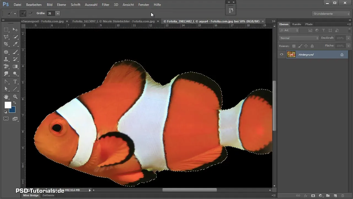353x199 pixels.
Task: Select the Line shape tool
Action: pos(15,89)
